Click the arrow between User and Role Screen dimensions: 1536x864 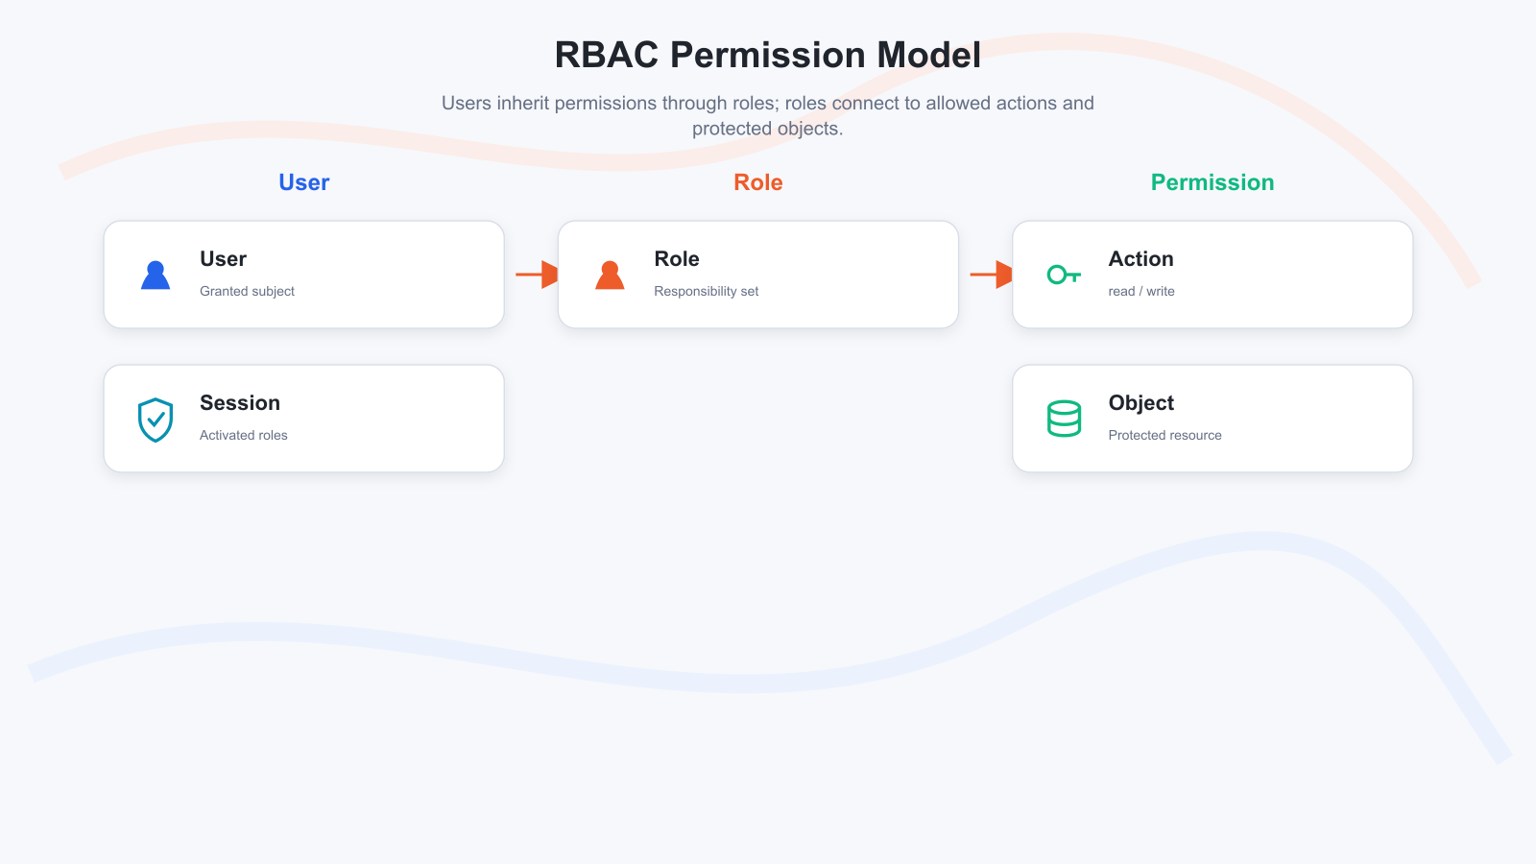537,275
